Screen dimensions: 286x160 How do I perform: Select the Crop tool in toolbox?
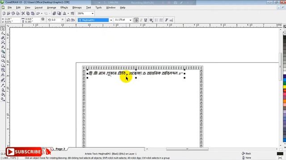point(3,38)
